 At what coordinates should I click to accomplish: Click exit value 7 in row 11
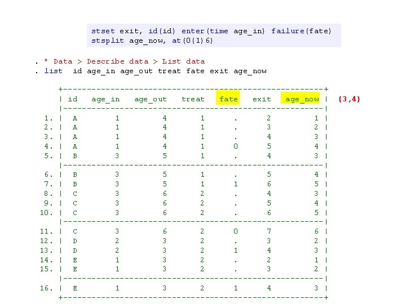point(269,231)
